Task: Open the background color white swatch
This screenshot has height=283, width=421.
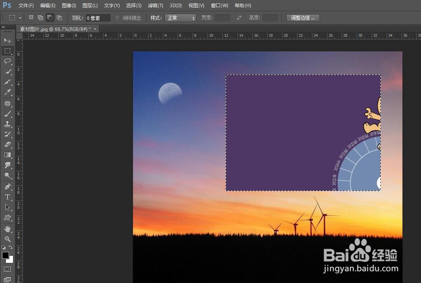Action: (11, 260)
